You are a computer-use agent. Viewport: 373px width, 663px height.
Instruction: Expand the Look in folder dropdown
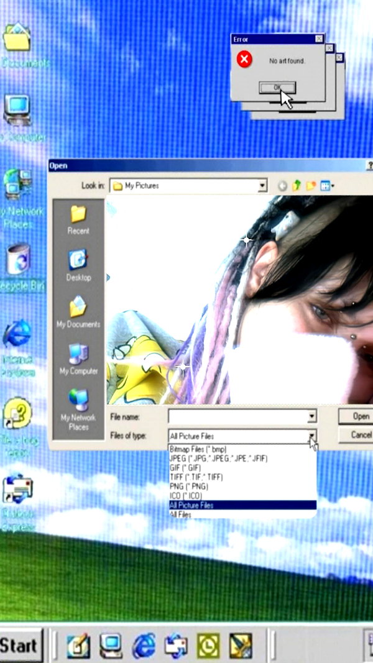click(262, 185)
